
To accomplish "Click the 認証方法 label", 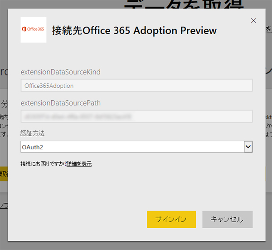I will [33, 133].
